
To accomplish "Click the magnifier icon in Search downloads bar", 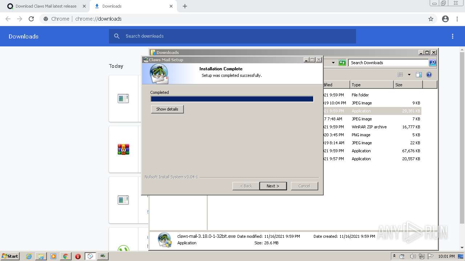I will click(x=117, y=36).
